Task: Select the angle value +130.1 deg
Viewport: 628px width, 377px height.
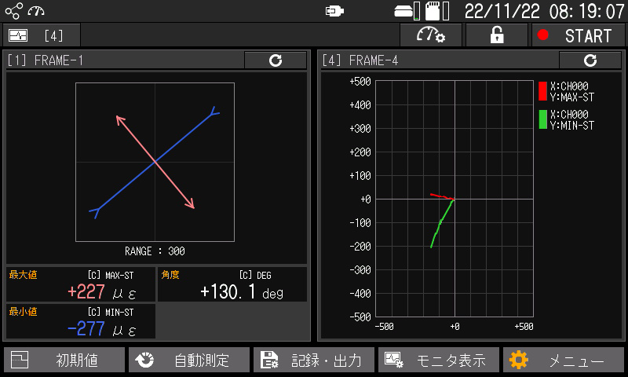Action: (242, 292)
